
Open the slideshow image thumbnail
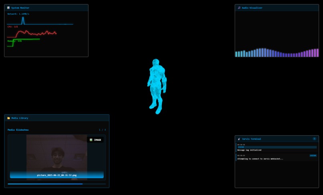pyautogui.click(x=57, y=157)
